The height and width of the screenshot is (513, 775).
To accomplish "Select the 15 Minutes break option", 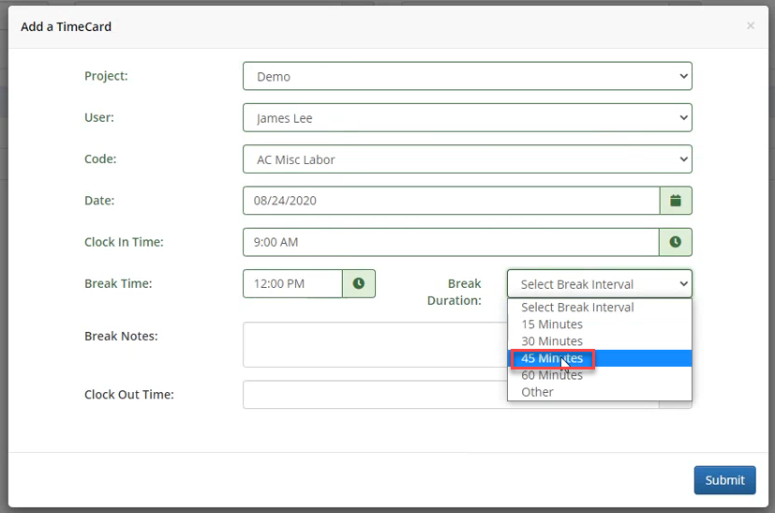I will pos(552,324).
